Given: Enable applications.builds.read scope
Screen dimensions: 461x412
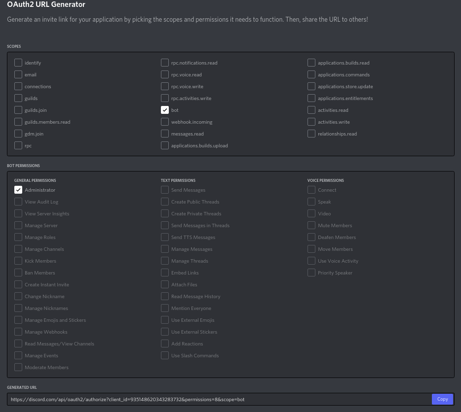Looking at the screenshot, I should coord(311,63).
